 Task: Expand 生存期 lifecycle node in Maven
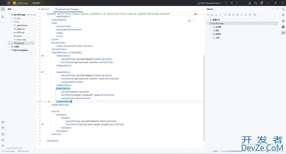(211, 27)
